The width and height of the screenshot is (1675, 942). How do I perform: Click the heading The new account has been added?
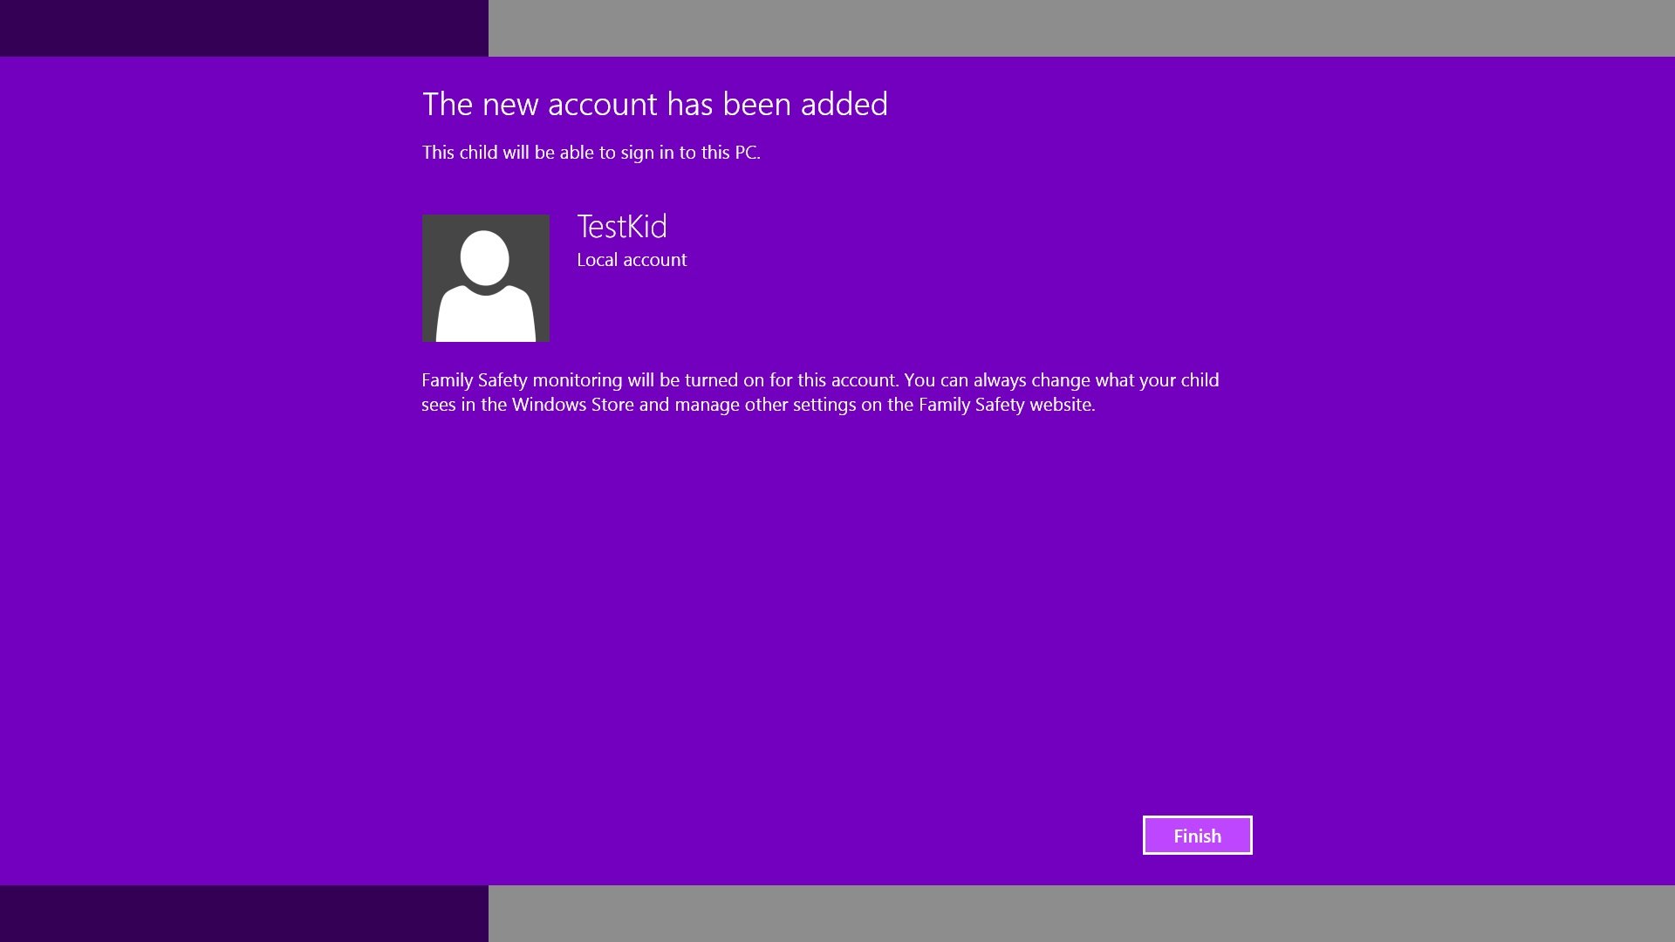655,105
